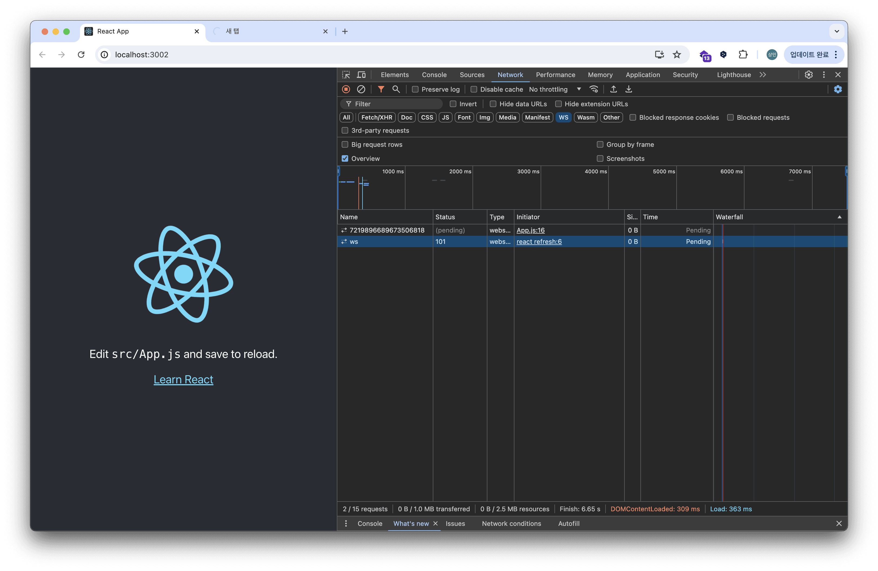Click install app icon in address bar
Screen dimensions: 878x571
(x=659, y=55)
